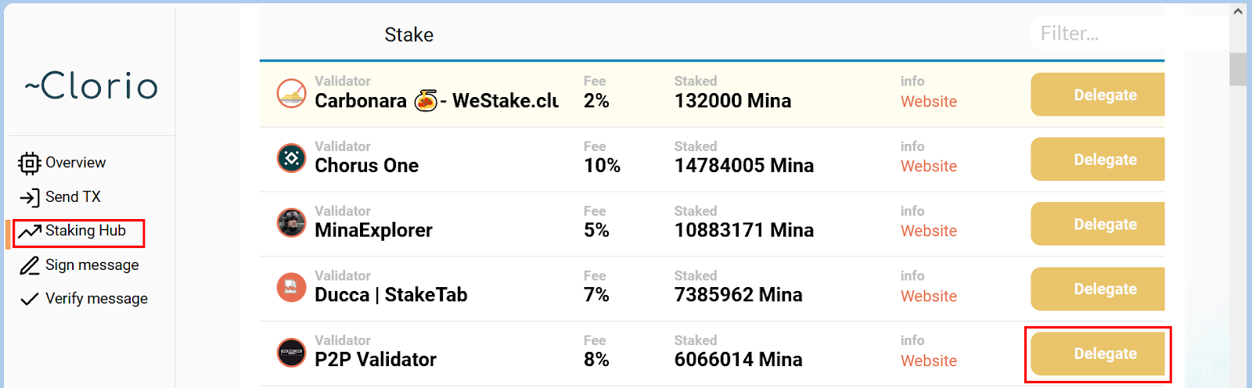Click the page scrollbar thumb
This screenshot has height=388, width=1252.
pyautogui.click(x=1238, y=69)
